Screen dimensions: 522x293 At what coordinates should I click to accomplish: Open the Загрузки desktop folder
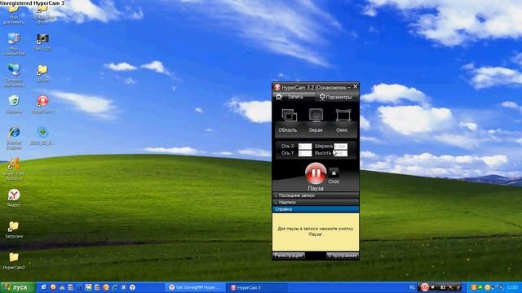14,230
